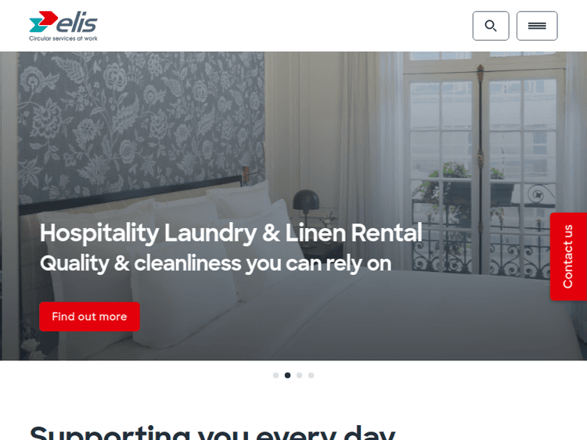Click the Elis logo wordmark

coord(77,23)
